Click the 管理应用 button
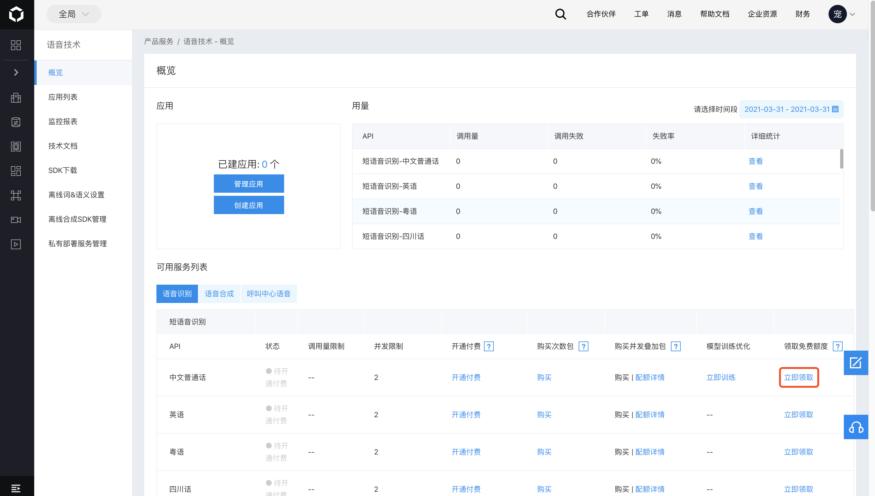 point(249,184)
